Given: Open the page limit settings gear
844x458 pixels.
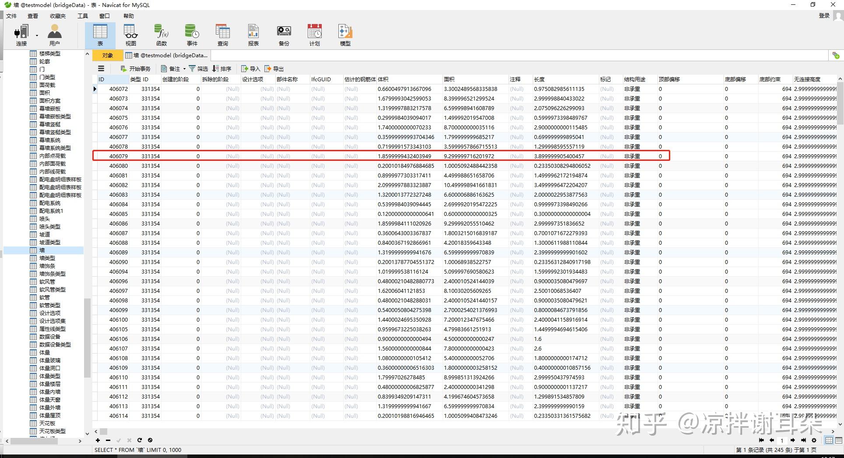Looking at the screenshot, I should pos(814,441).
